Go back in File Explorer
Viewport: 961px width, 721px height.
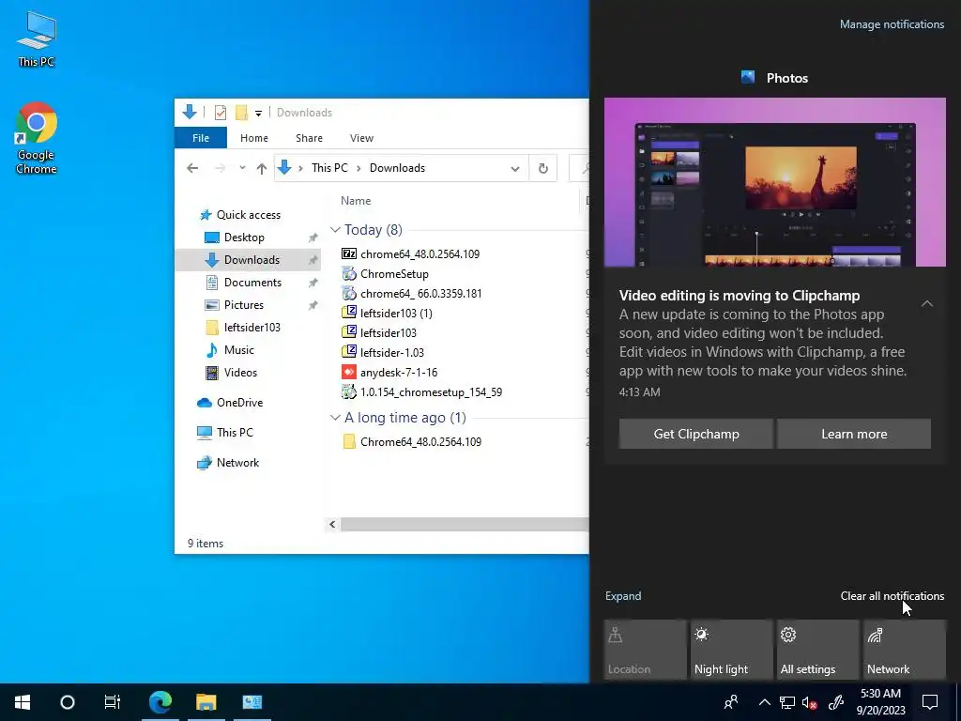[192, 168]
